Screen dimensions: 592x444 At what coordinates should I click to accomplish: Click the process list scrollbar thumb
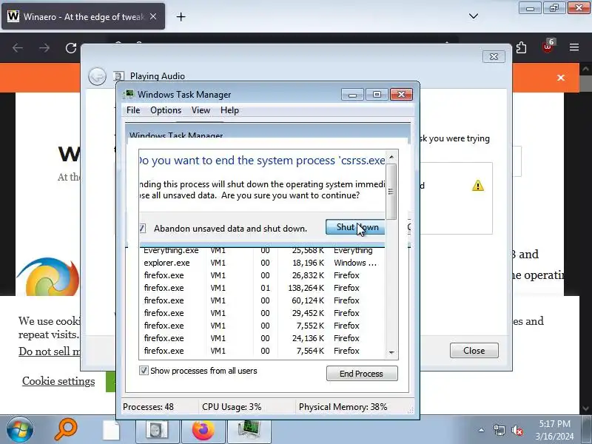coord(391,192)
